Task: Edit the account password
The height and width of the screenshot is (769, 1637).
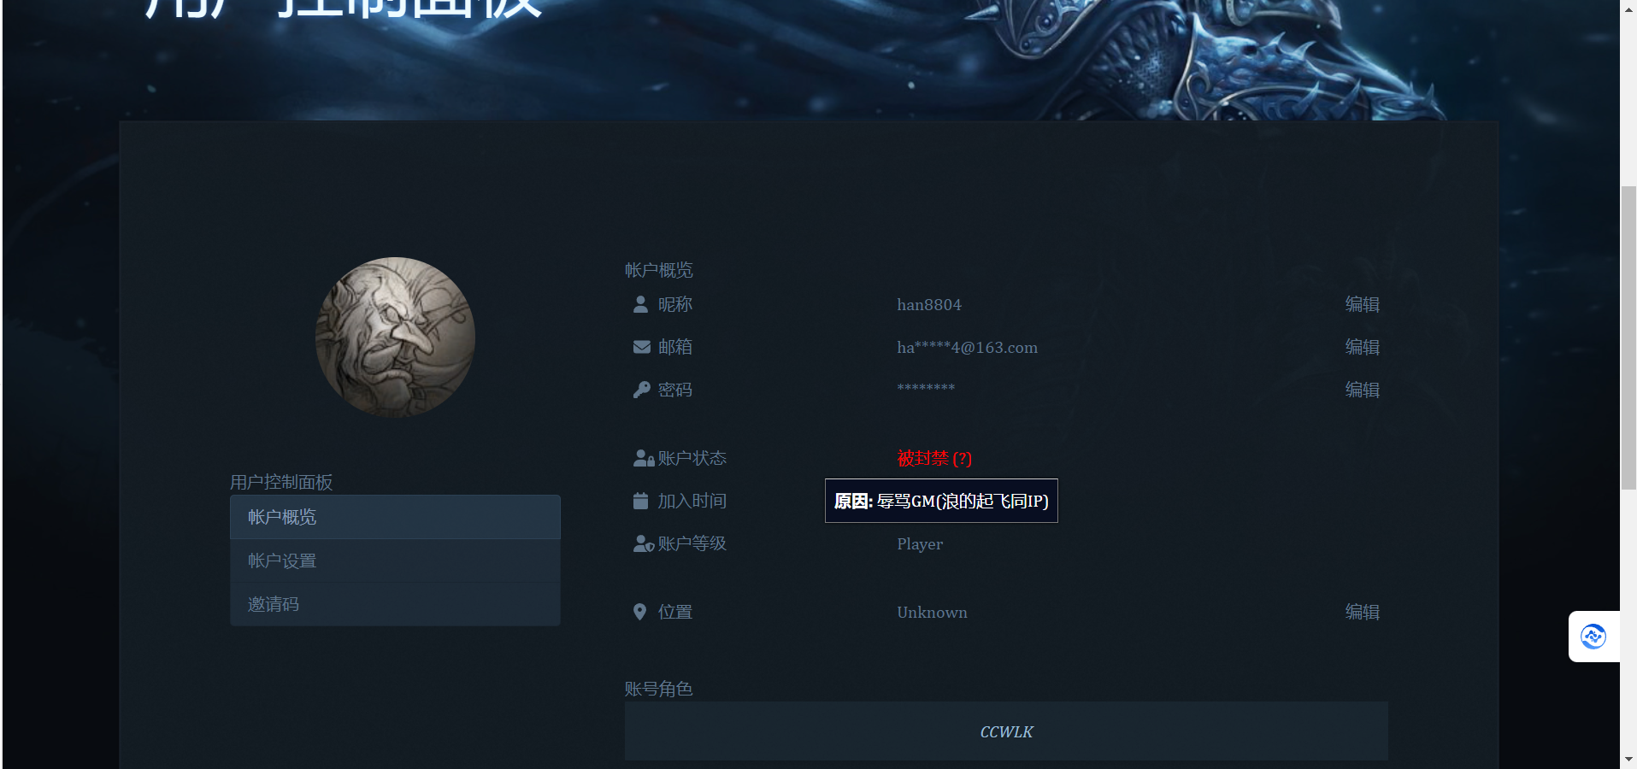Action: (x=1362, y=390)
